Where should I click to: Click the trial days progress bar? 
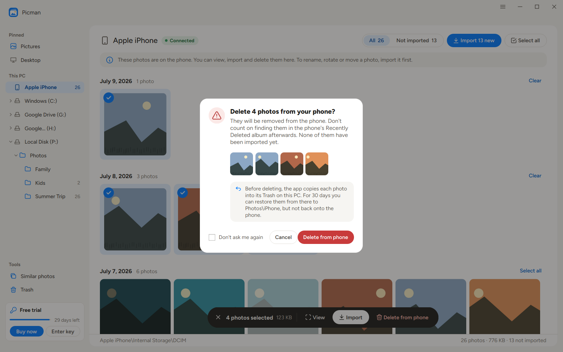(30, 320)
